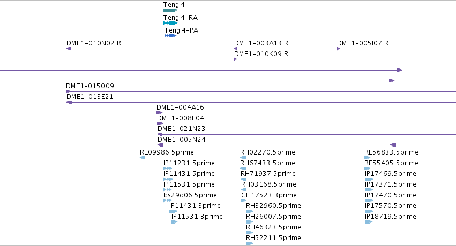Viewport: 456px width, 246px height.
Task: Click the DME1-008E04 start arrow glyph
Action: coord(160,124)
